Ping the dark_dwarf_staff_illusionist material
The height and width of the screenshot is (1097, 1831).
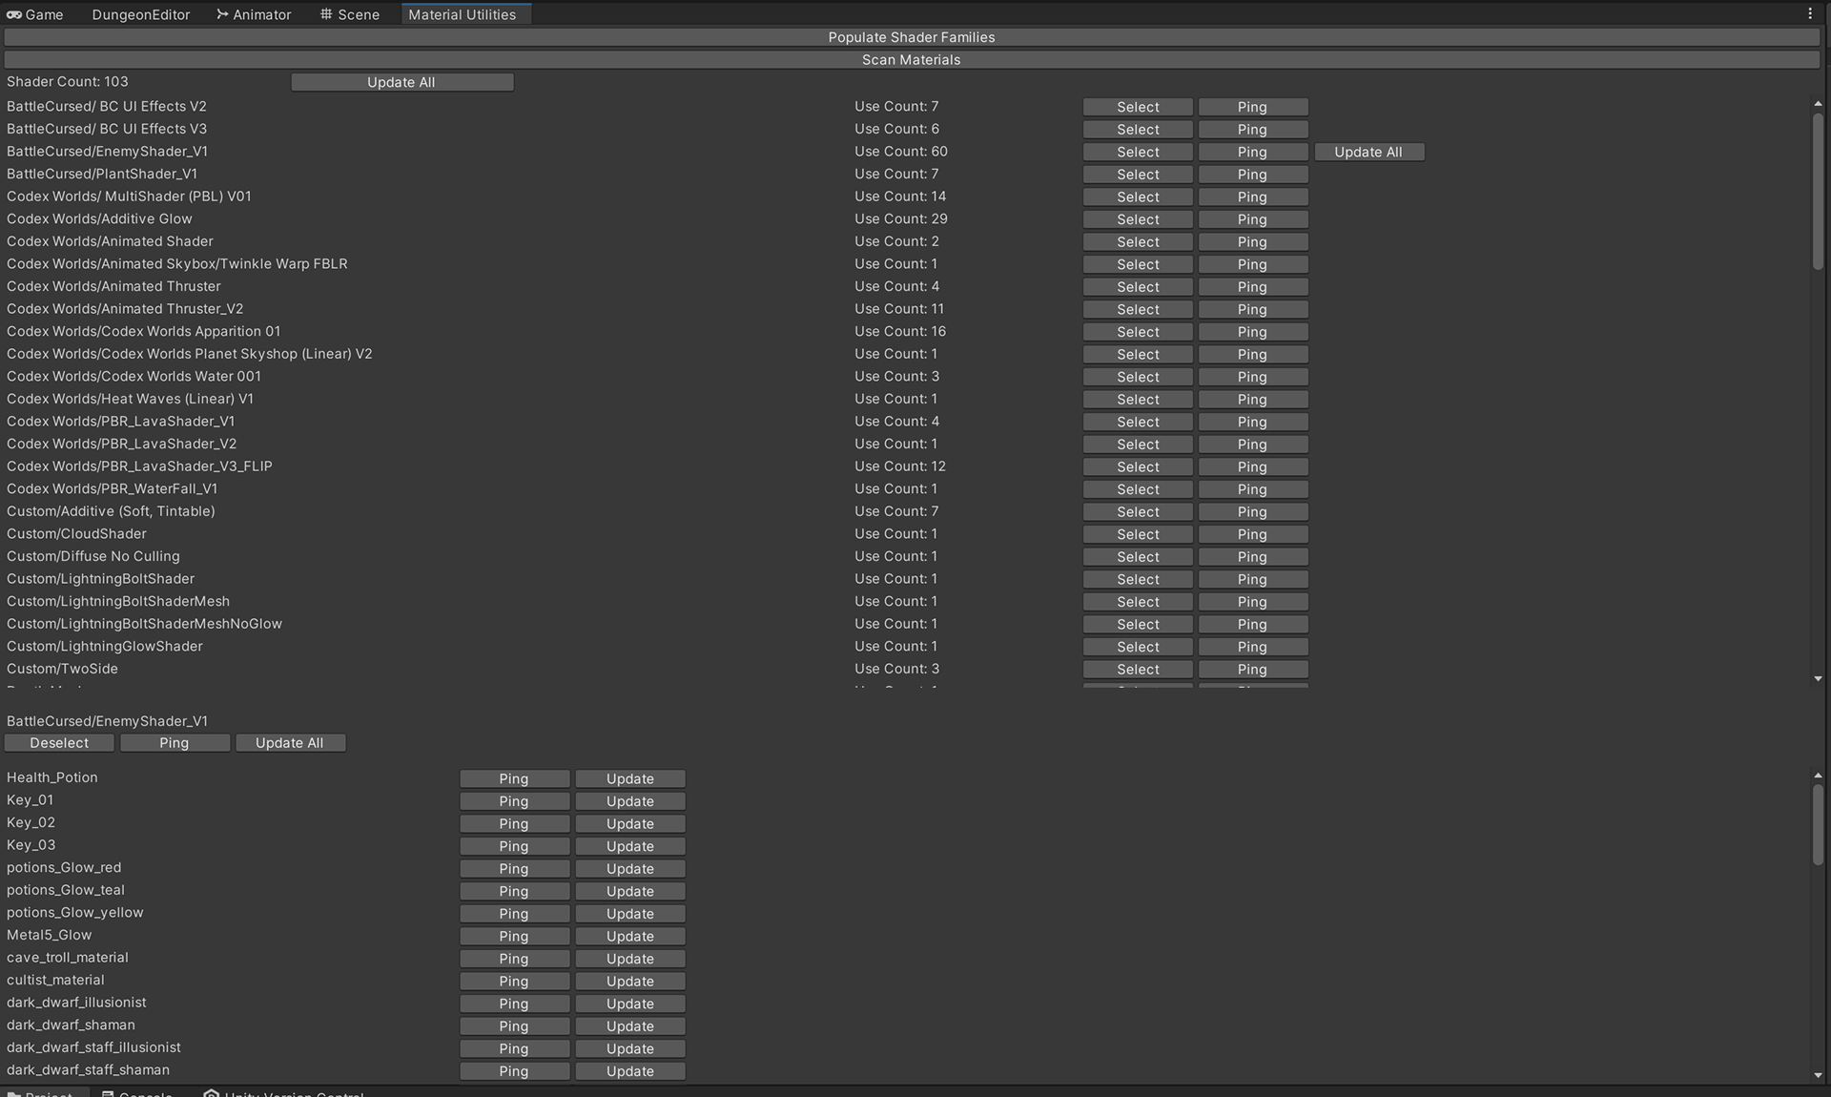pyautogui.click(x=514, y=1049)
